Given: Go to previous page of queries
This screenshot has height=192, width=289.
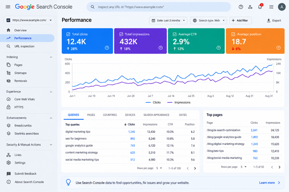Looking at the screenshot, I should point(188,168).
